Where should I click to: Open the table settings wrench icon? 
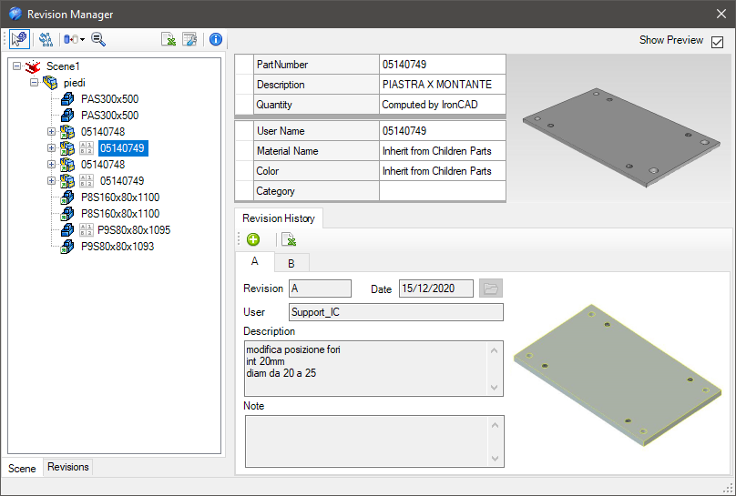coord(189,39)
